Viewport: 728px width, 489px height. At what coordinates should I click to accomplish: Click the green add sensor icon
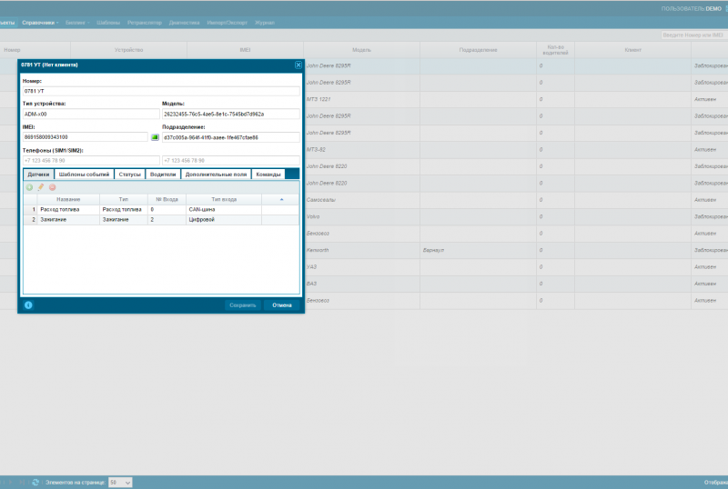click(29, 186)
